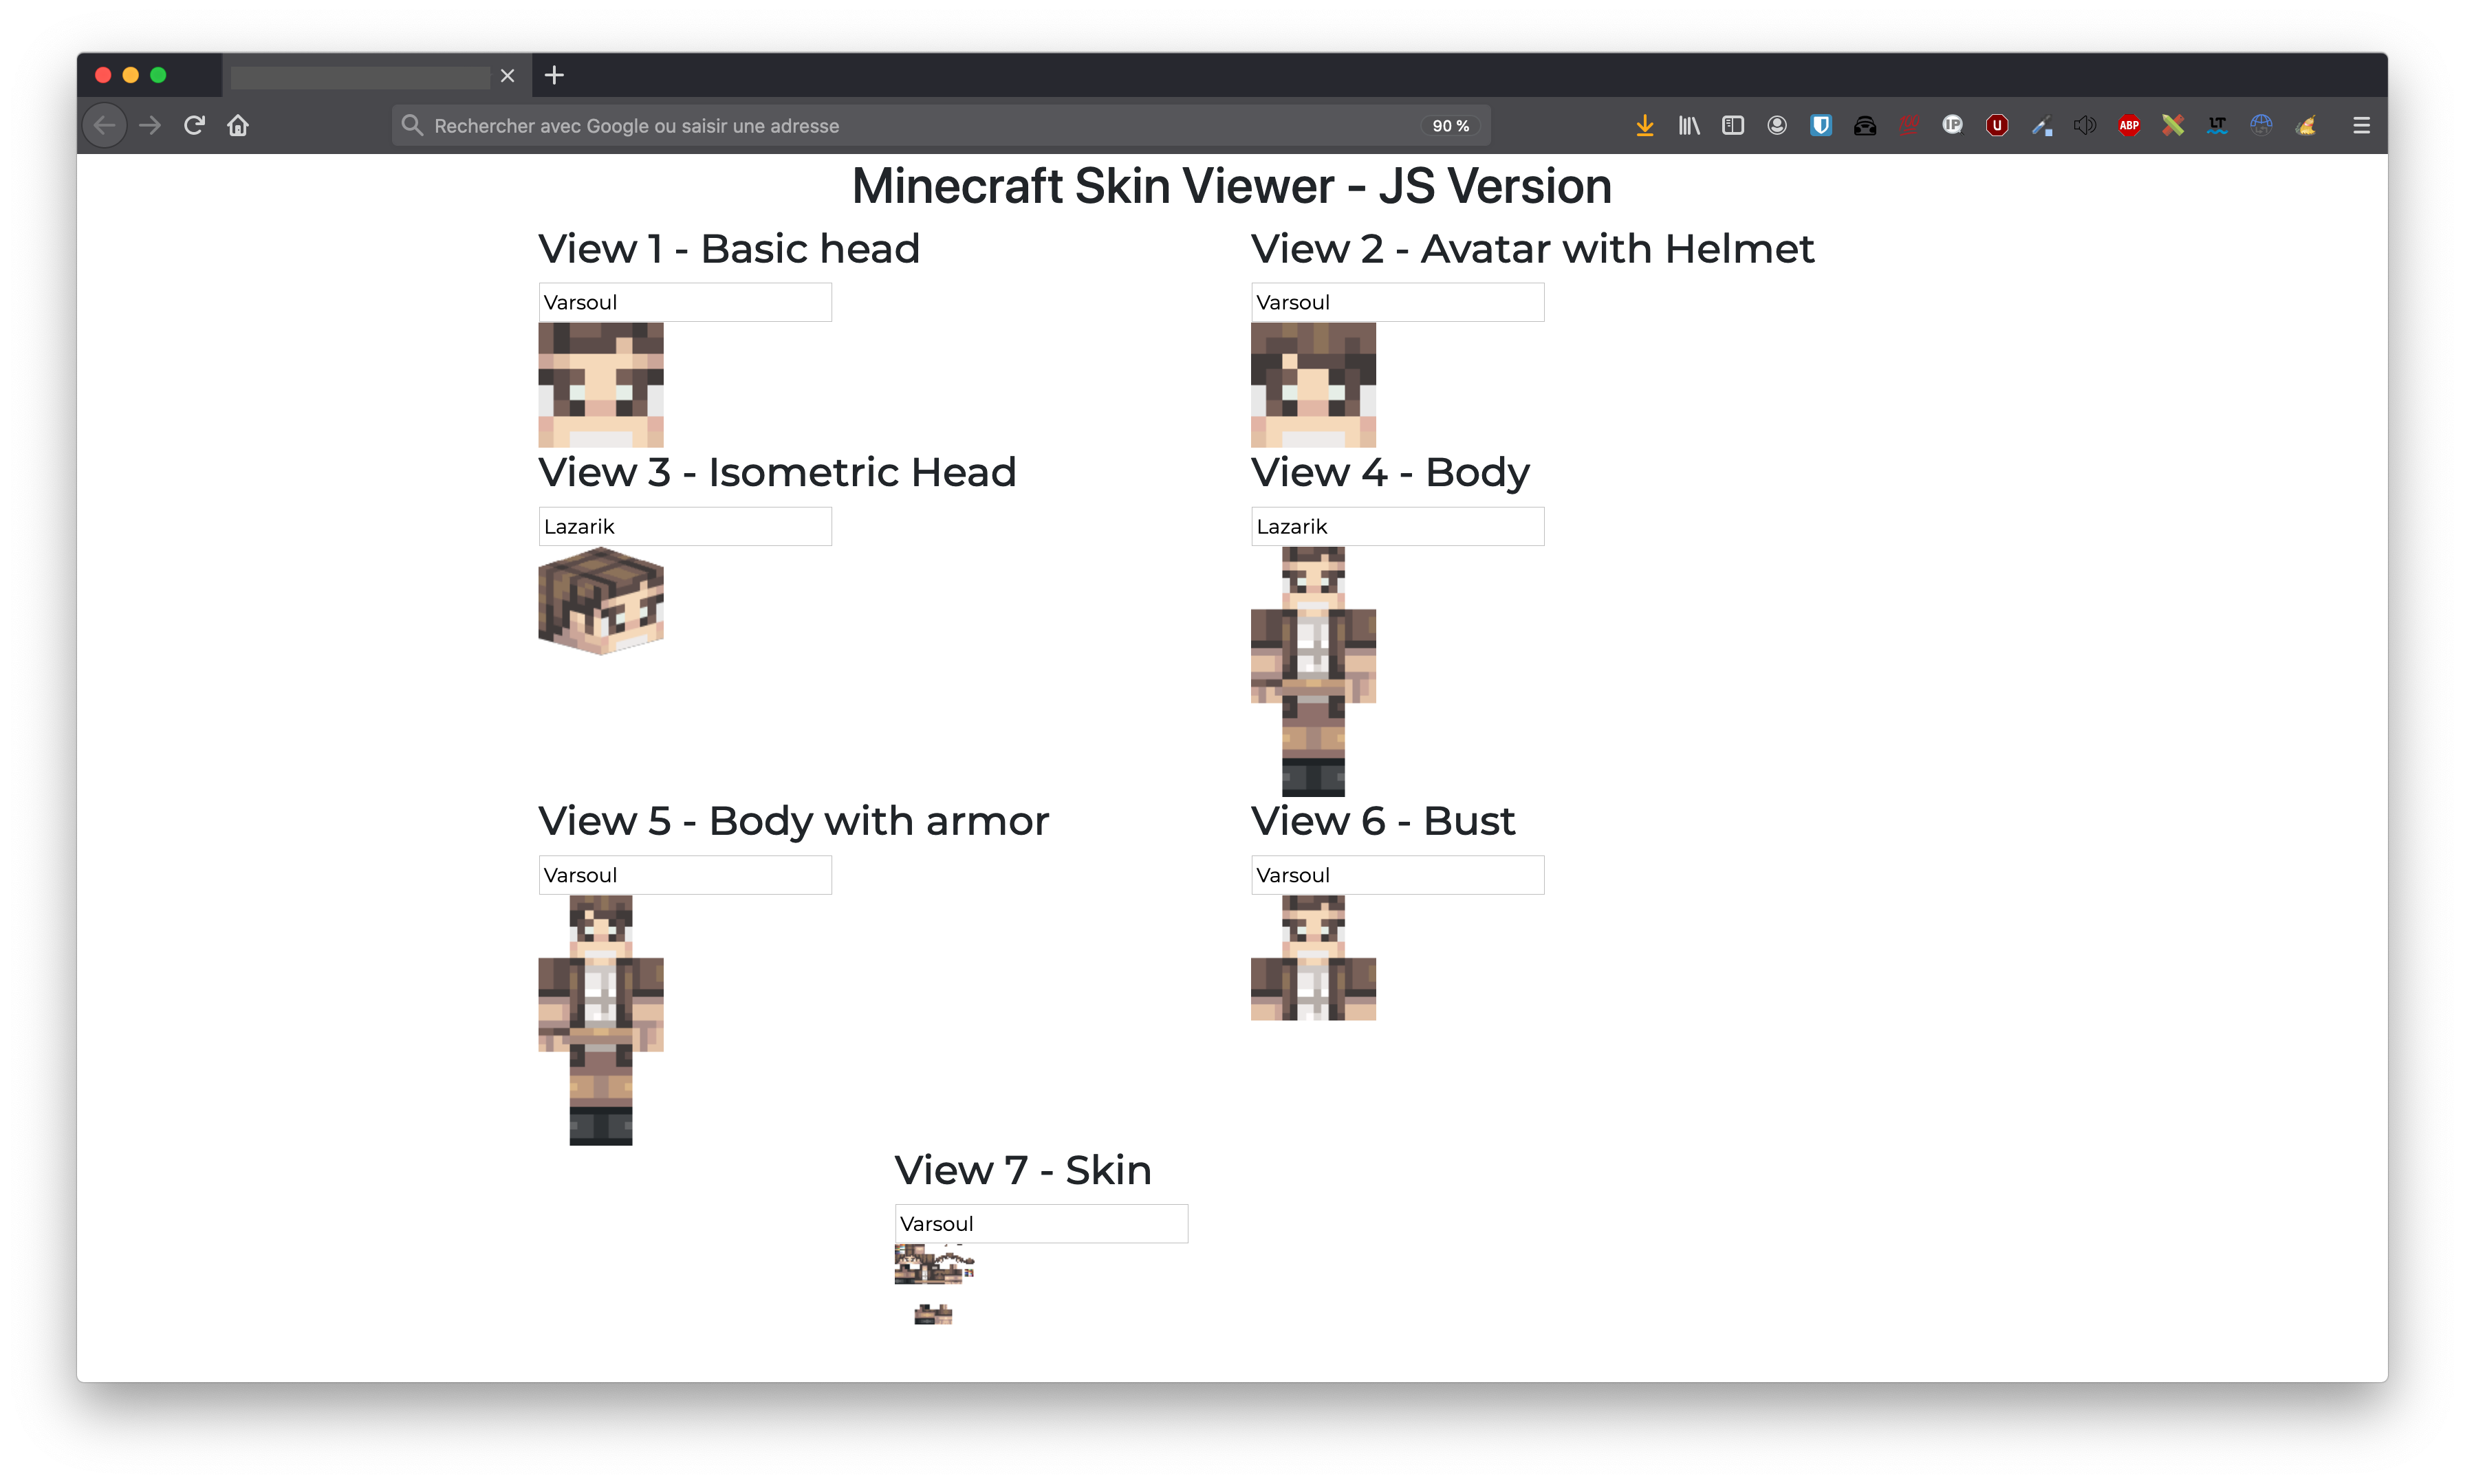Reload the Minecraft Skin Viewer page
The width and height of the screenshot is (2465, 1484).
(194, 125)
